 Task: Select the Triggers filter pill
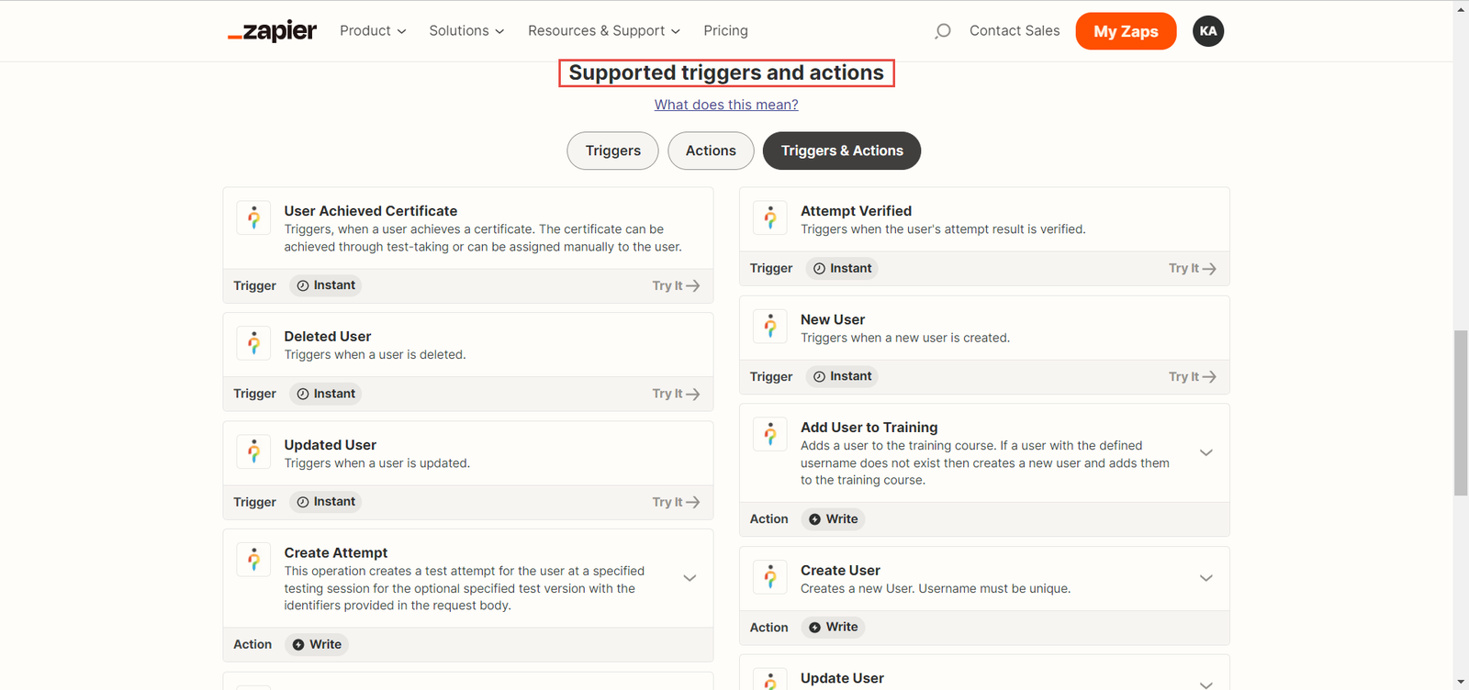(612, 151)
